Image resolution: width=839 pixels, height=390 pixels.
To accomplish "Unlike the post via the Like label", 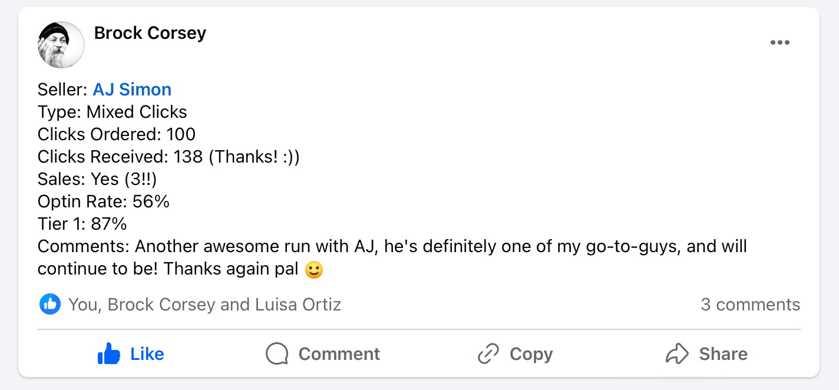I will tap(147, 353).
